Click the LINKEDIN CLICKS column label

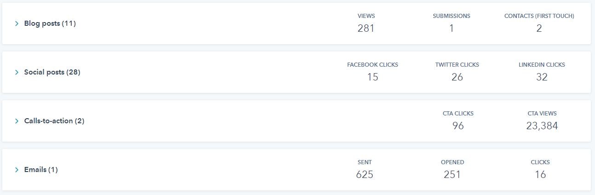tap(542, 65)
